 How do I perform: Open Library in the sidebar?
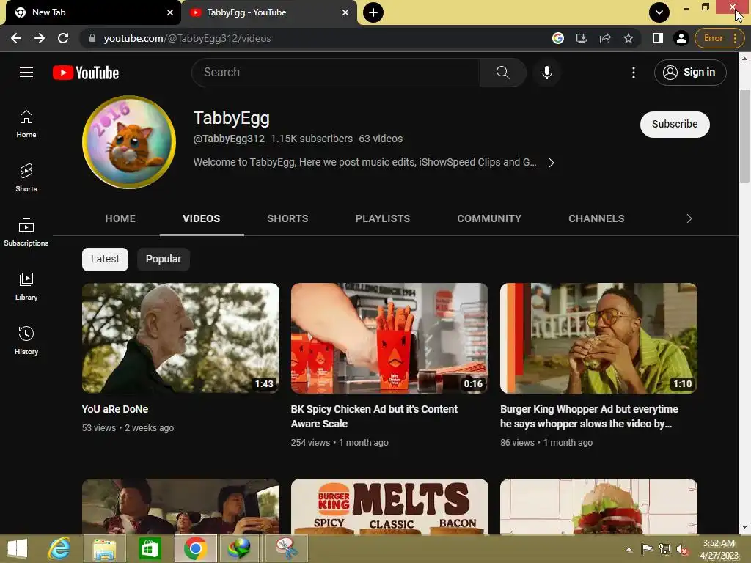(x=26, y=287)
